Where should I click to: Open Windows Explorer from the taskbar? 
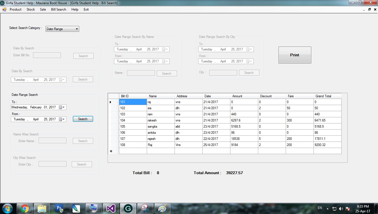[42, 208]
